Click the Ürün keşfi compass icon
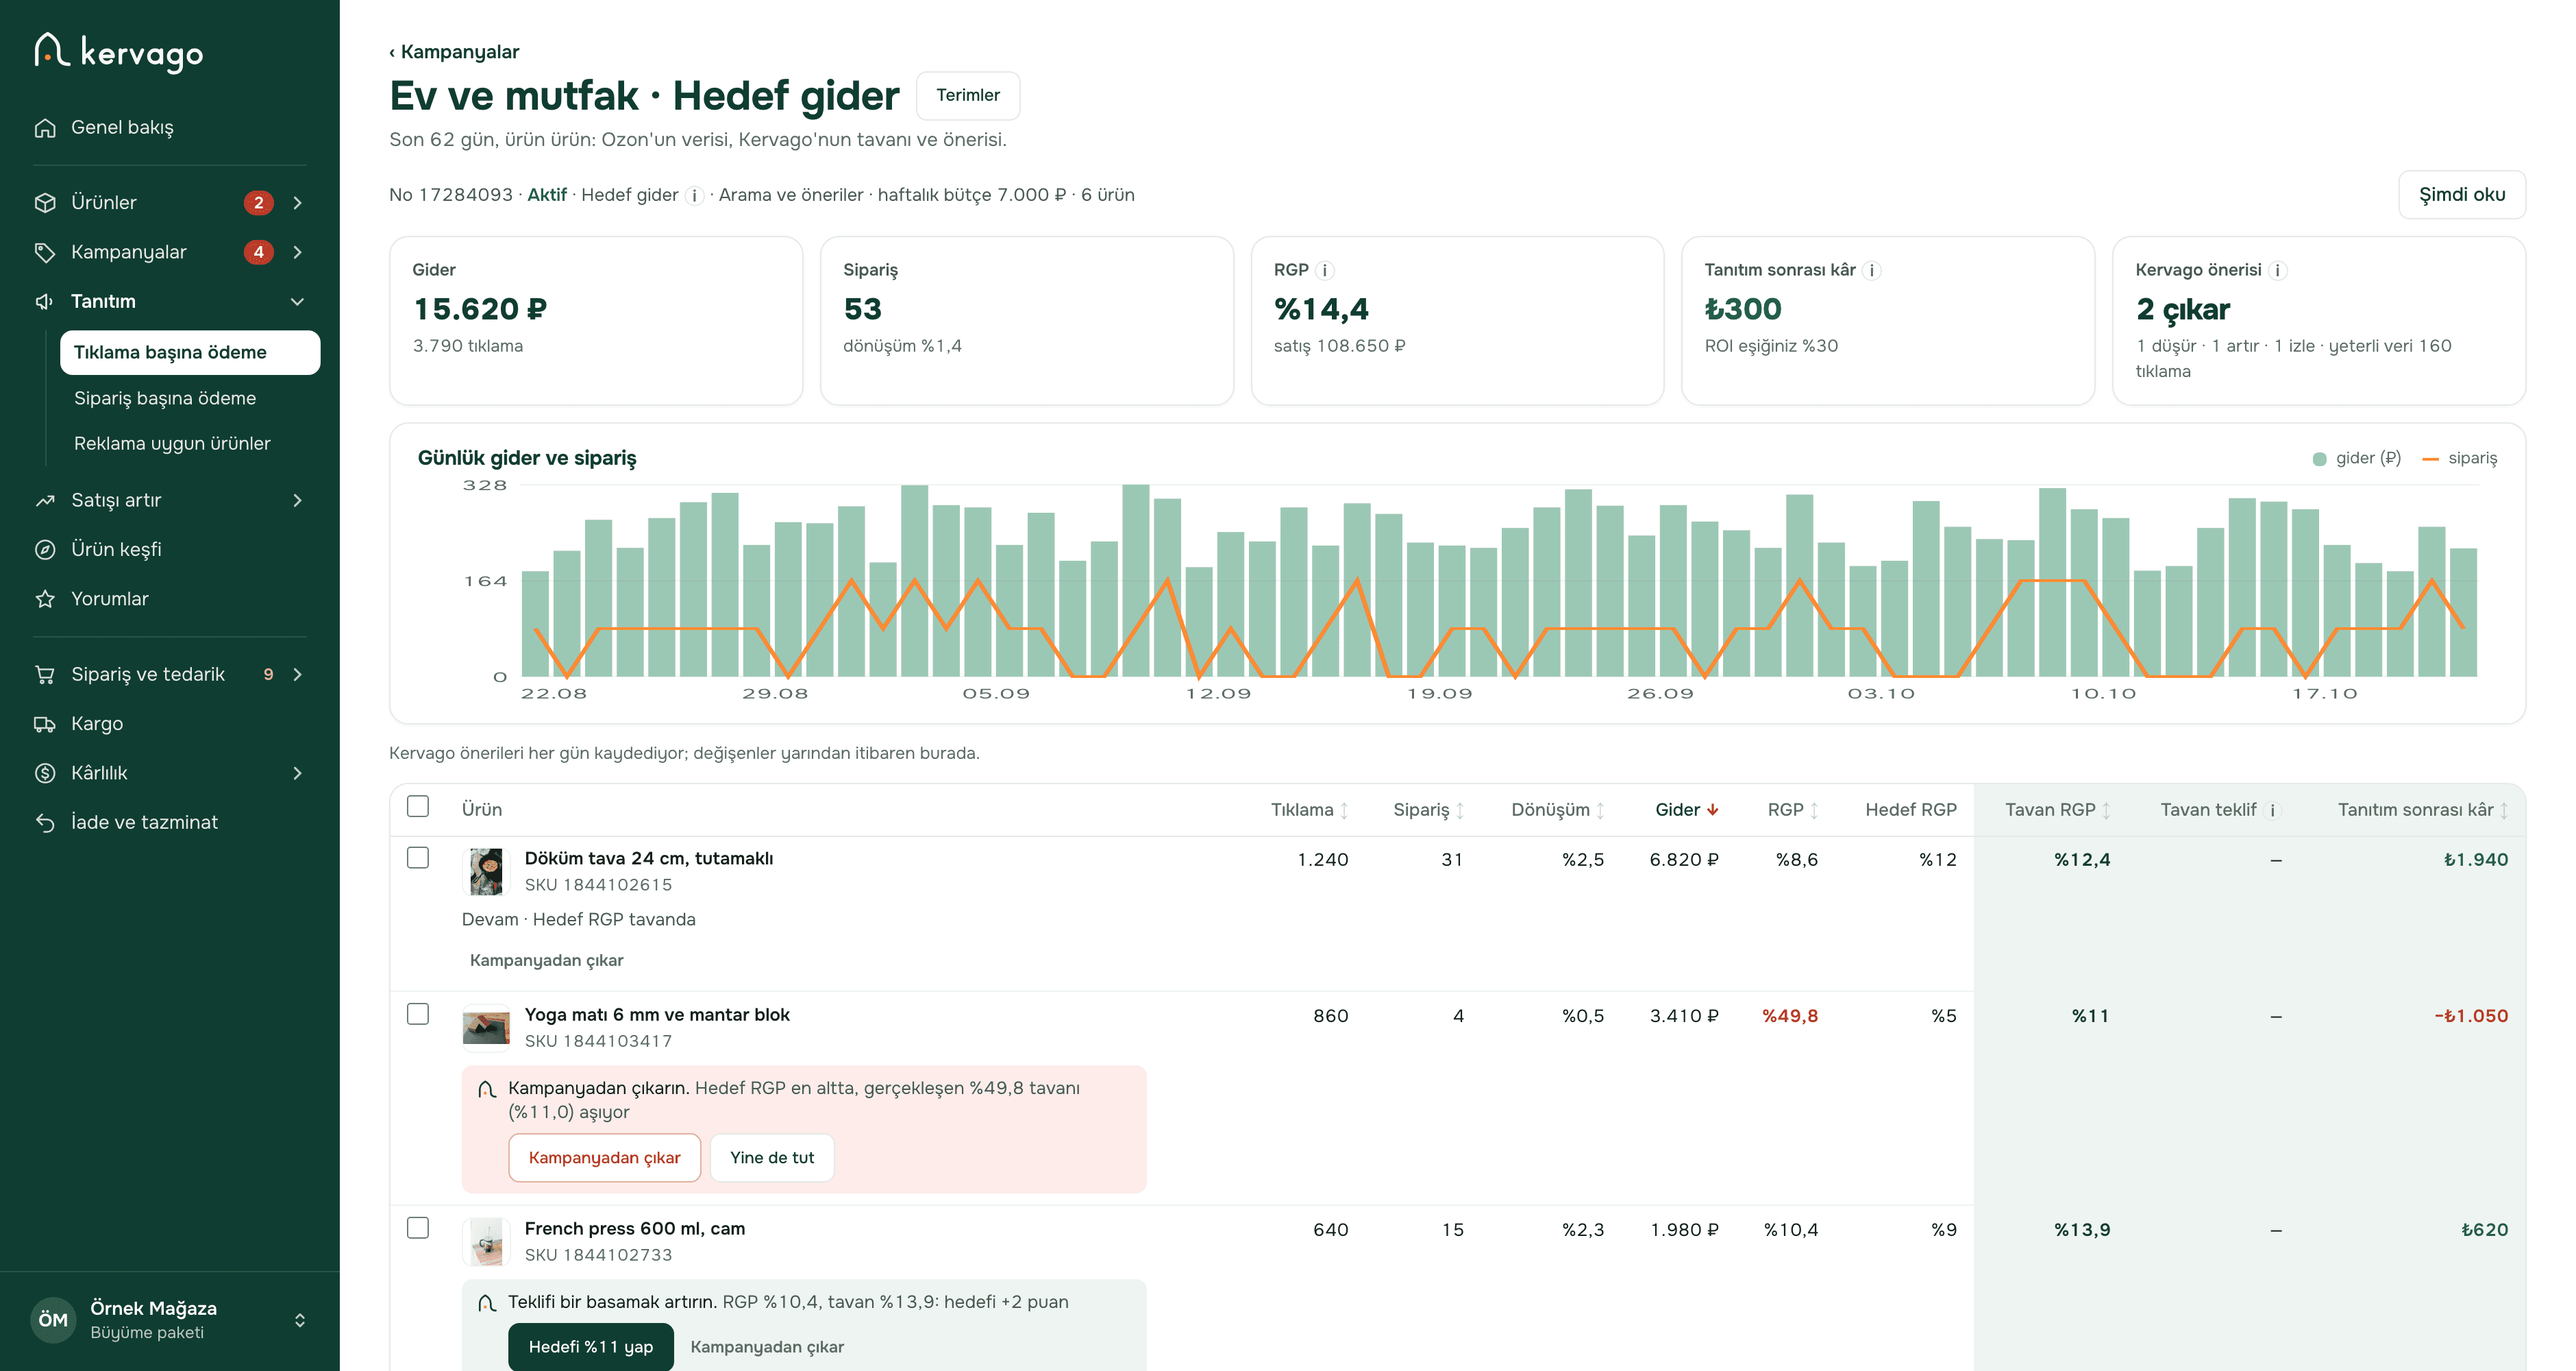This screenshot has width=2576, height=1371. click(45, 549)
